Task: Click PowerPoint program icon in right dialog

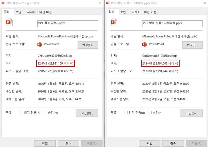Action: pos(145,44)
